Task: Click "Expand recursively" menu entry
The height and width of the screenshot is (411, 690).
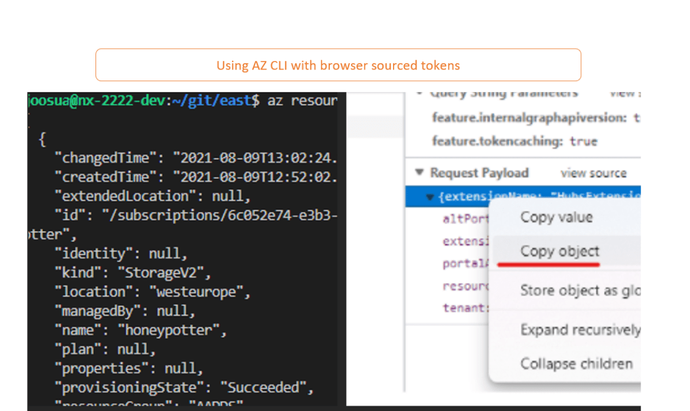Action: coord(581,330)
